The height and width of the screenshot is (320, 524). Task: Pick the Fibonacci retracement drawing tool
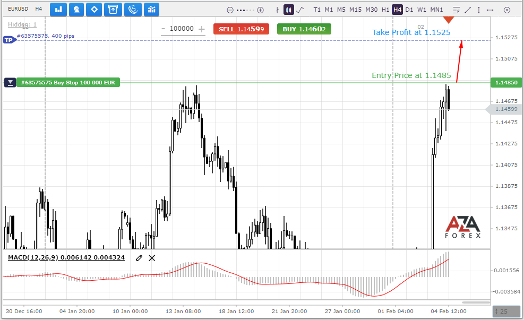(x=457, y=10)
